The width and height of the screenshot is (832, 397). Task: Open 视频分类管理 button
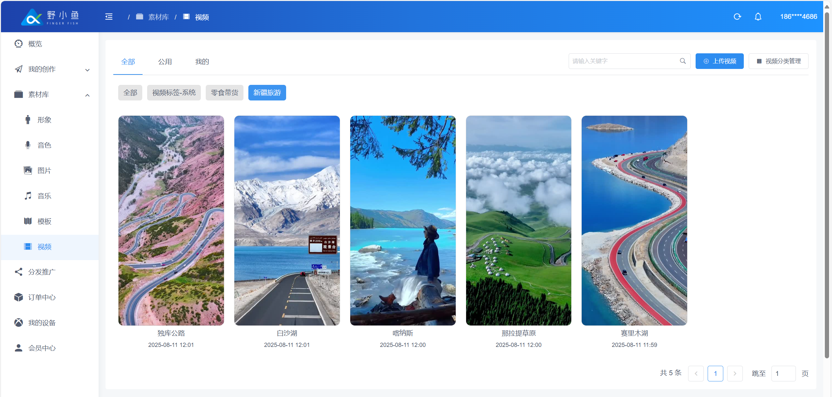pyautogui.click(x=778, y=61)
